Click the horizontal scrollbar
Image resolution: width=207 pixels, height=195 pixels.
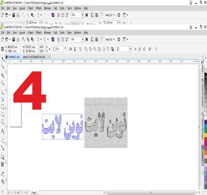coord(151,192)
